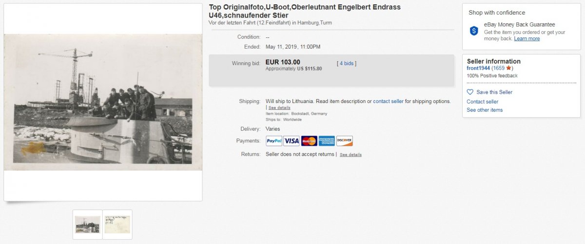Screen dimensions: 585x244
Task: Open Learn more about money back guarantee
Action: click(x=526, y=38)
